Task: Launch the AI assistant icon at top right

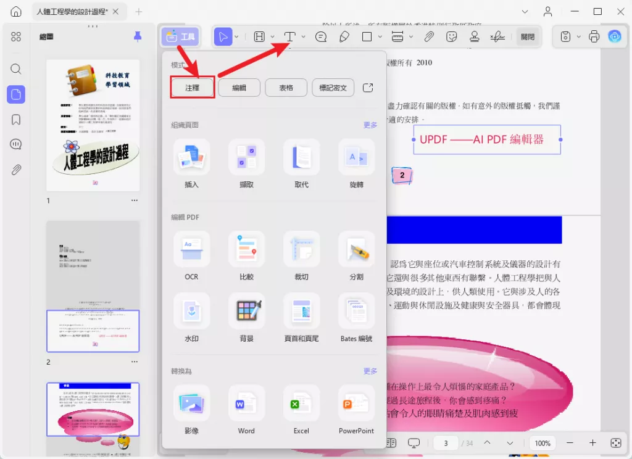Action: tap(615, 36)
